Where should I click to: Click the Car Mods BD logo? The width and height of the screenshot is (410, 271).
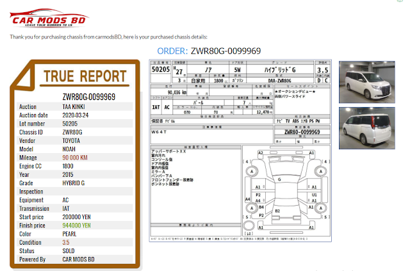tap(49, 18)
